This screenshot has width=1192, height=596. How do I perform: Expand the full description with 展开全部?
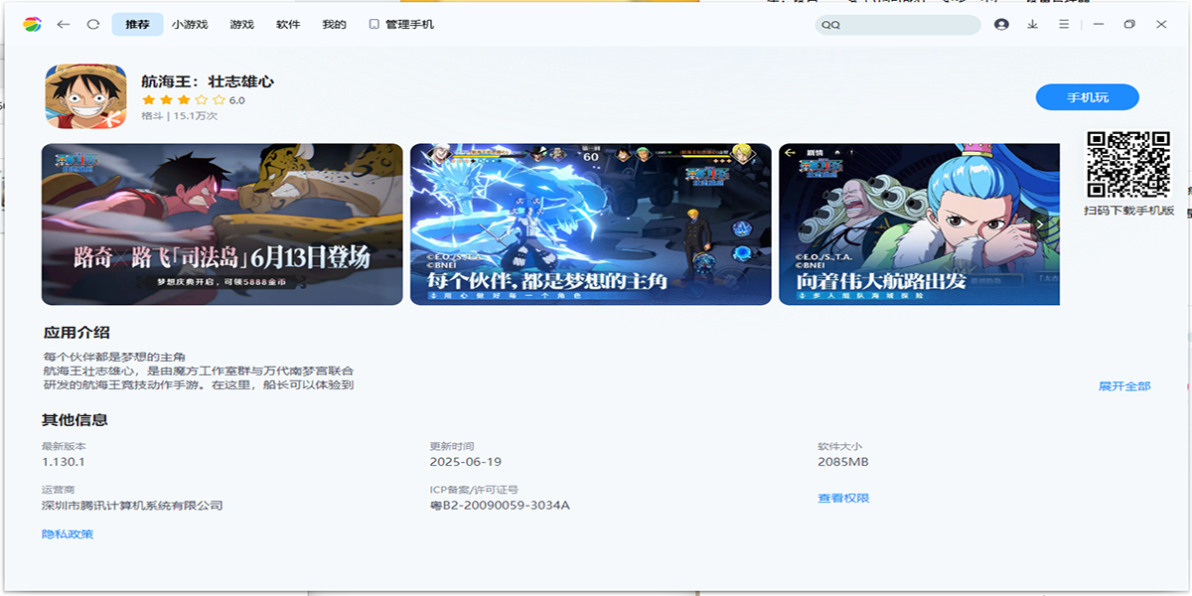[1123, 385]
